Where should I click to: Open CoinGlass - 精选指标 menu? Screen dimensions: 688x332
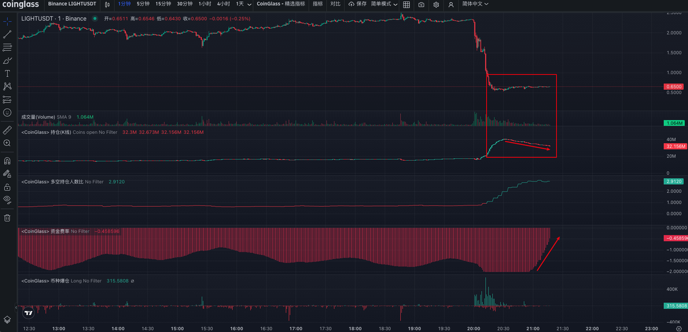[x=281, y=4]
